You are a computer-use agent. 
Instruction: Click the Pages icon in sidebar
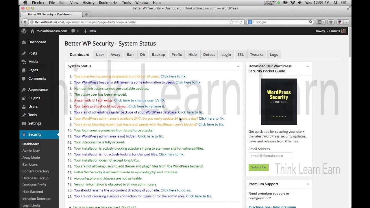point(24,70)
